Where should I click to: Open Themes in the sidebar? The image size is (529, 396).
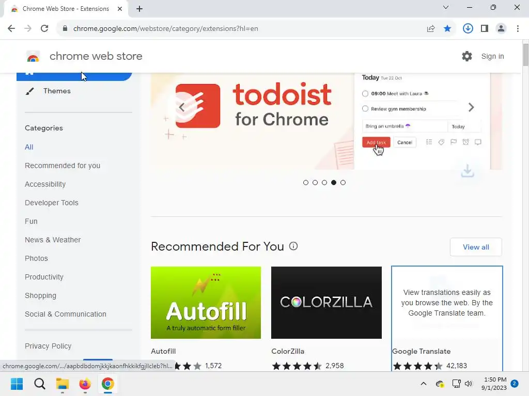click(x=57, y=91)
